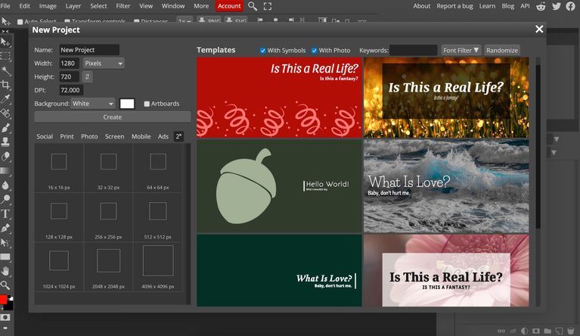Open the Font Filter dropdown
Screen dimensions: 580x336
(461, 50)
